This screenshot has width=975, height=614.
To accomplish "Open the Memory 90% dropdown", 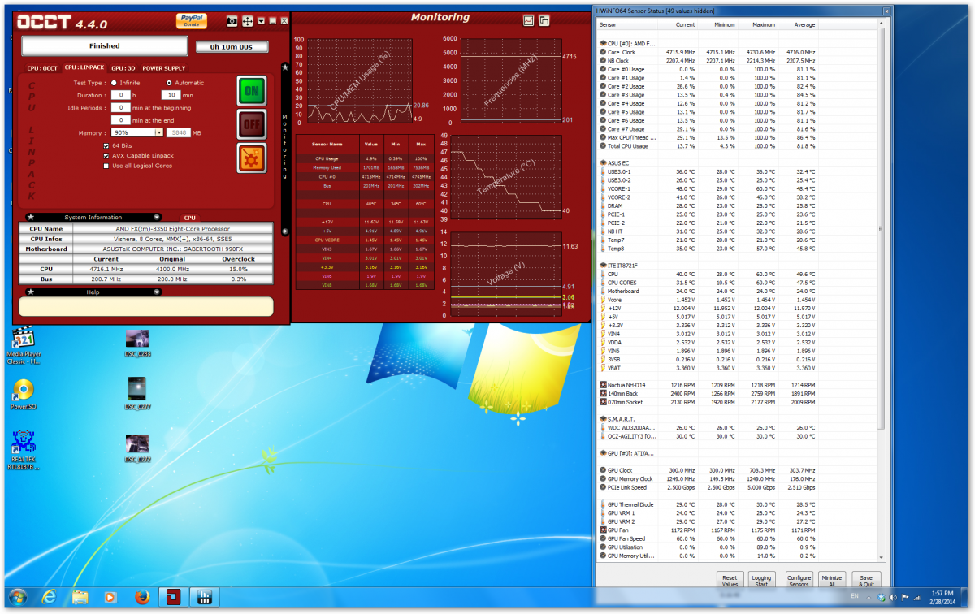I will pos(159,132).
